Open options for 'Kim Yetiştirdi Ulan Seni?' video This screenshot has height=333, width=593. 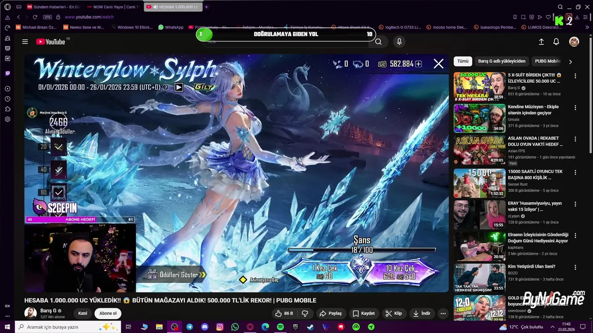tap(575, 267)
